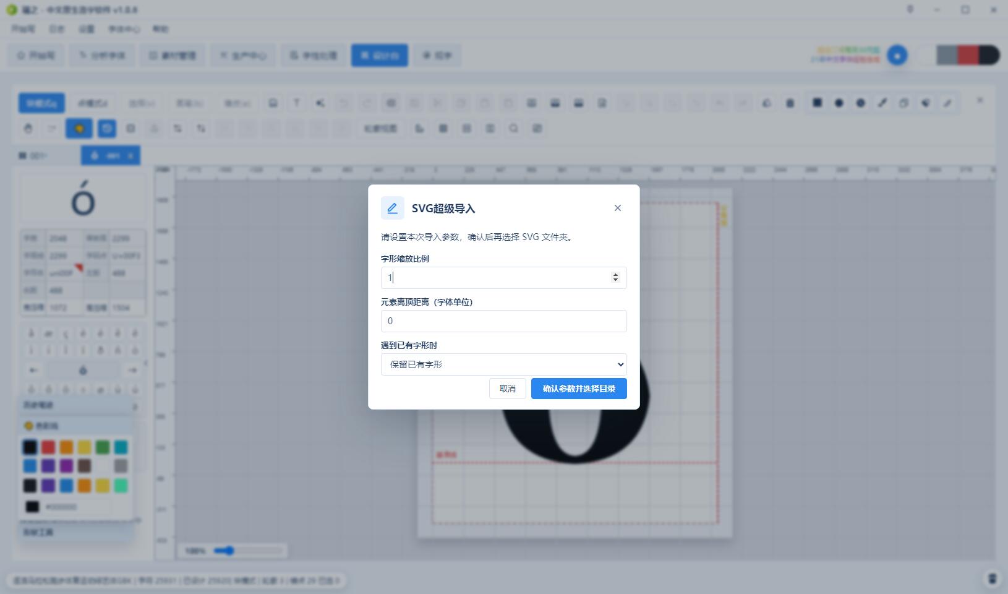Click the 取消 button
The image size is (1008, 594).
[508, 389]
